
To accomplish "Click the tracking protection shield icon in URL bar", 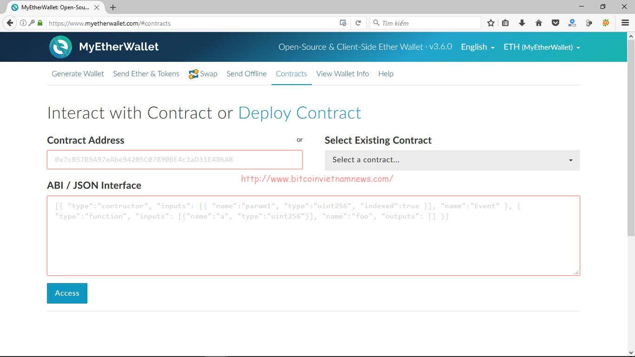I will (x=343, y=23).
